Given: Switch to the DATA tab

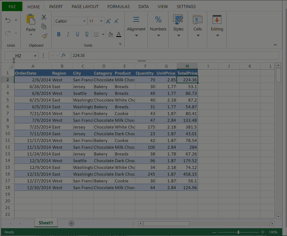Looking at the screenshot, I should tap(143, 6).
